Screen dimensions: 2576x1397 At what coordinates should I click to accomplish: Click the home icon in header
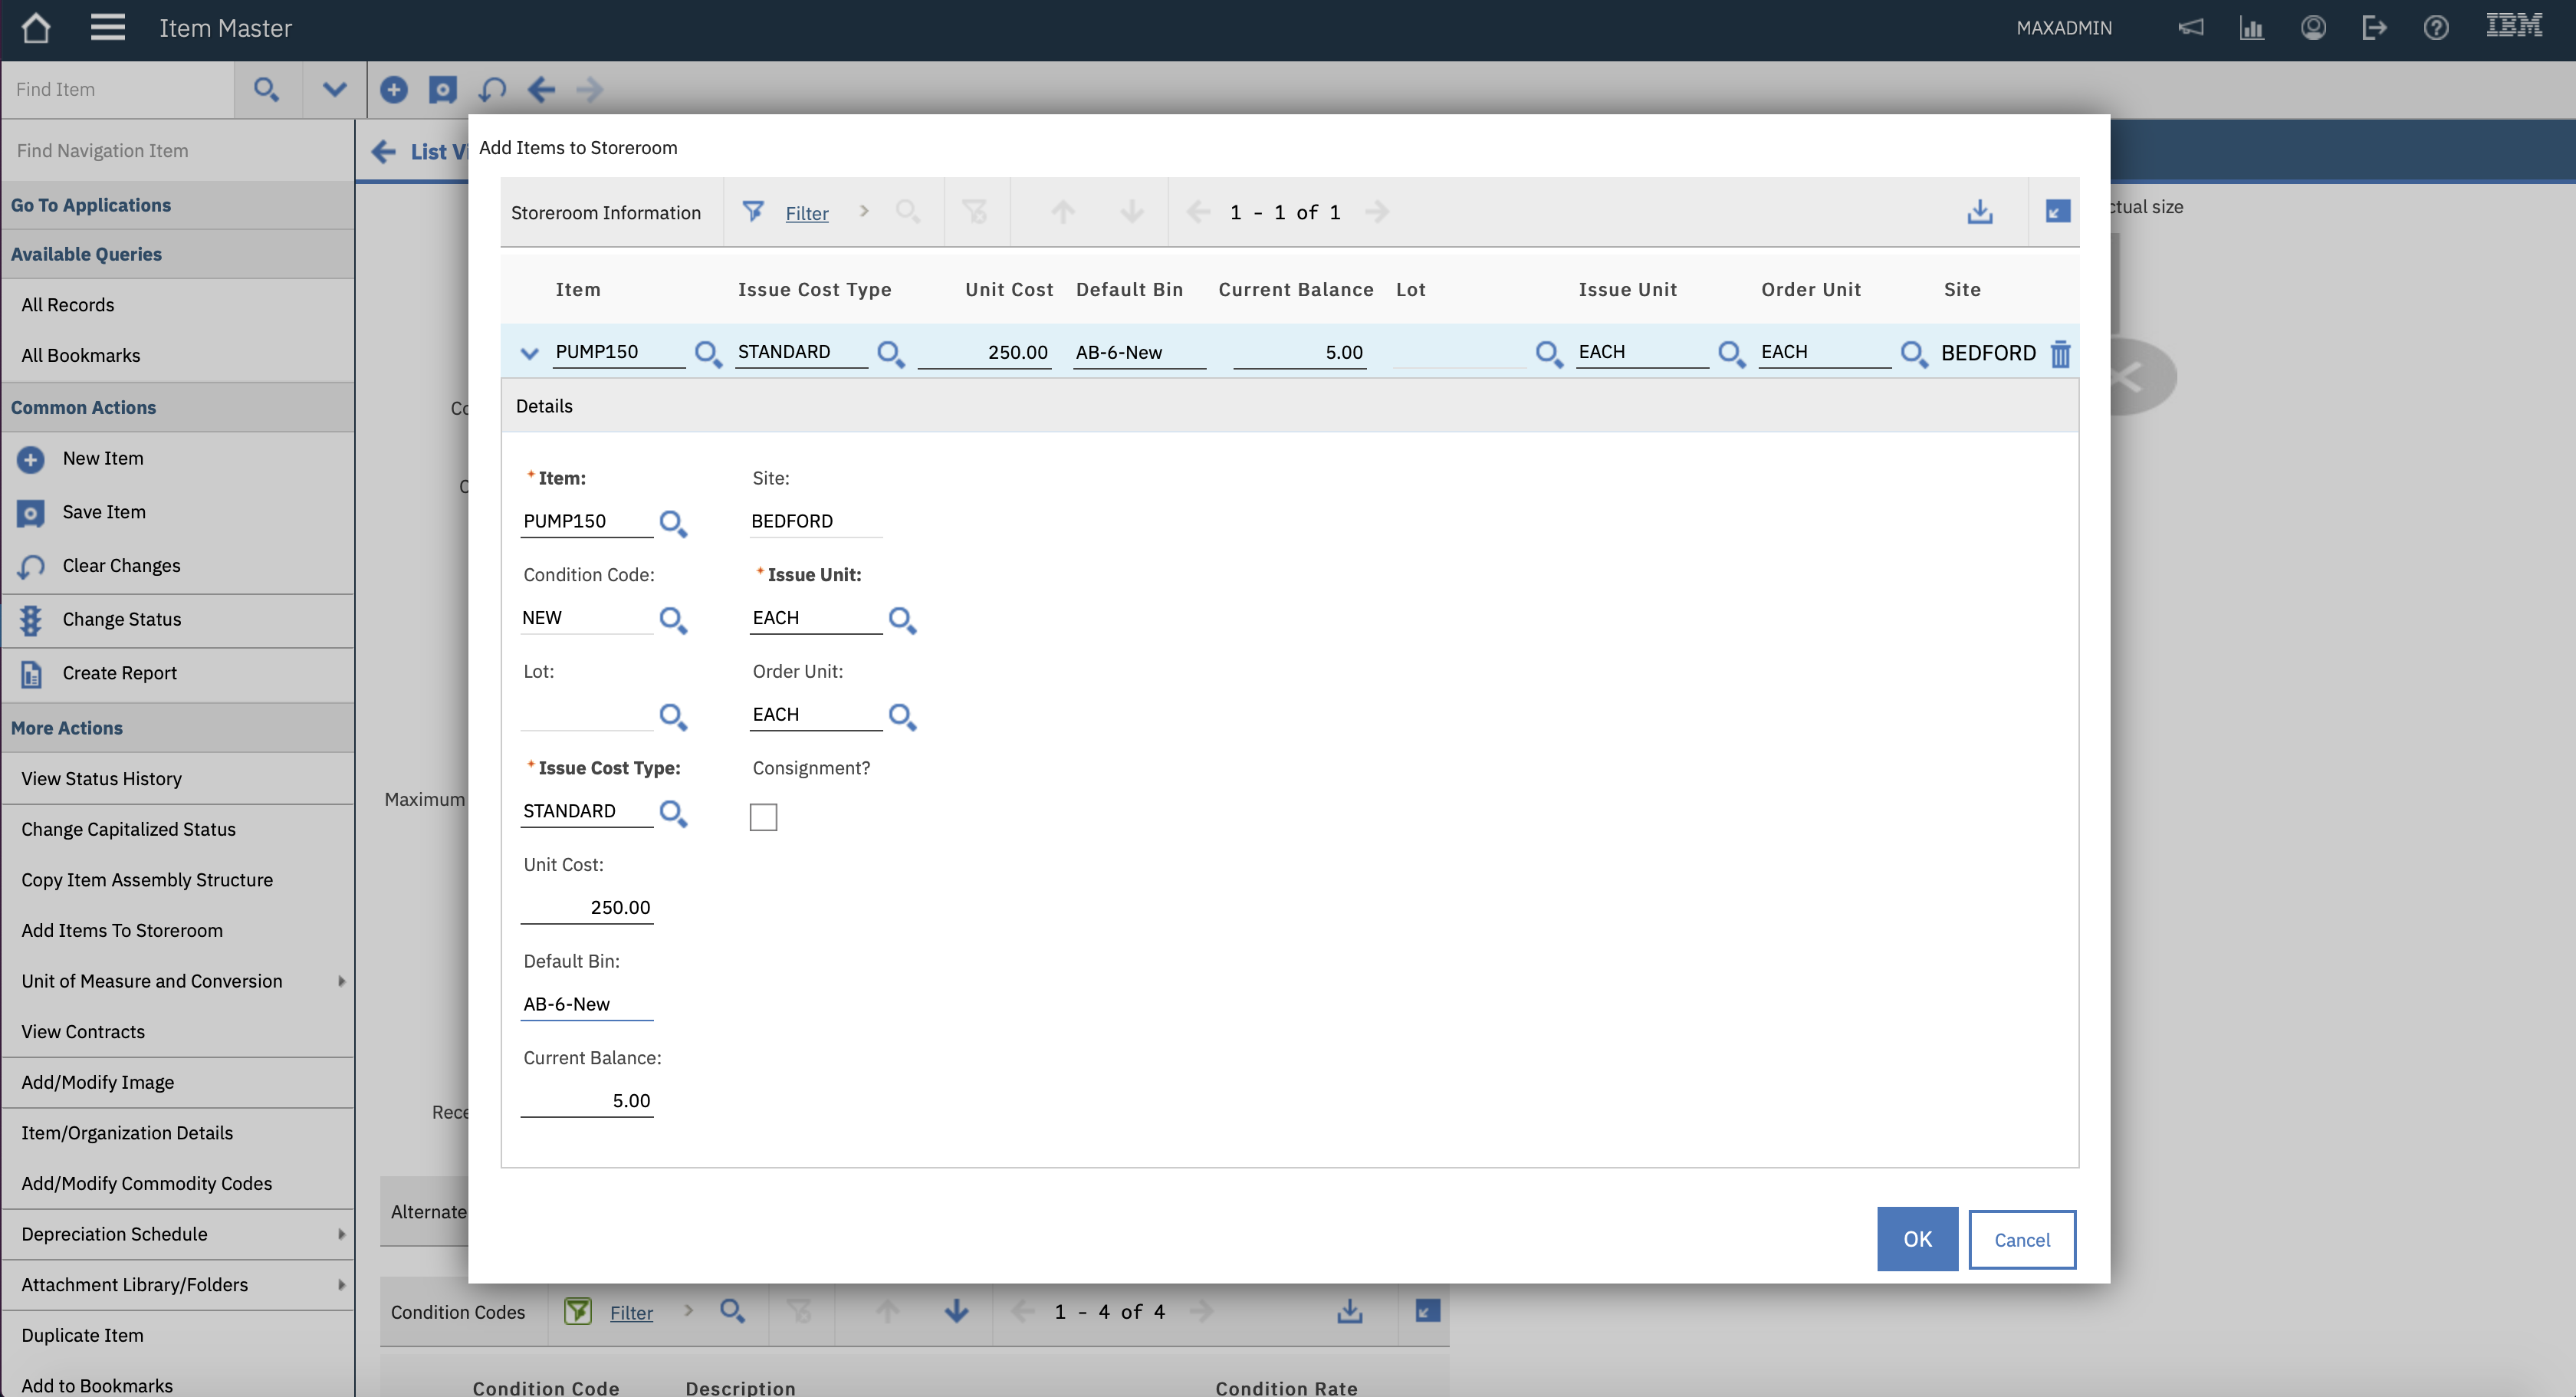click(x=36, y=28)
